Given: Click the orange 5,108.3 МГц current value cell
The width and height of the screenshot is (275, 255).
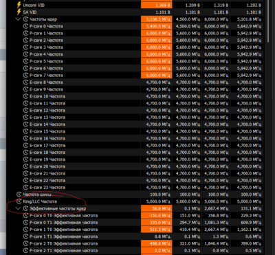Looking at the screenshot, I should pos(157,19).
